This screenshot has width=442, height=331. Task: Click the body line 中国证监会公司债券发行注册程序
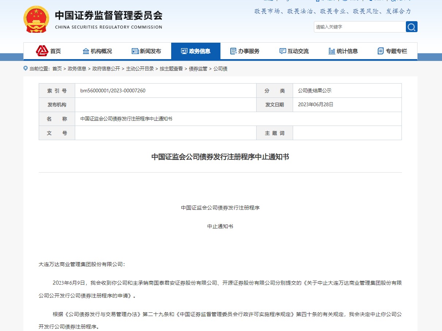click(x=220, y=208)
